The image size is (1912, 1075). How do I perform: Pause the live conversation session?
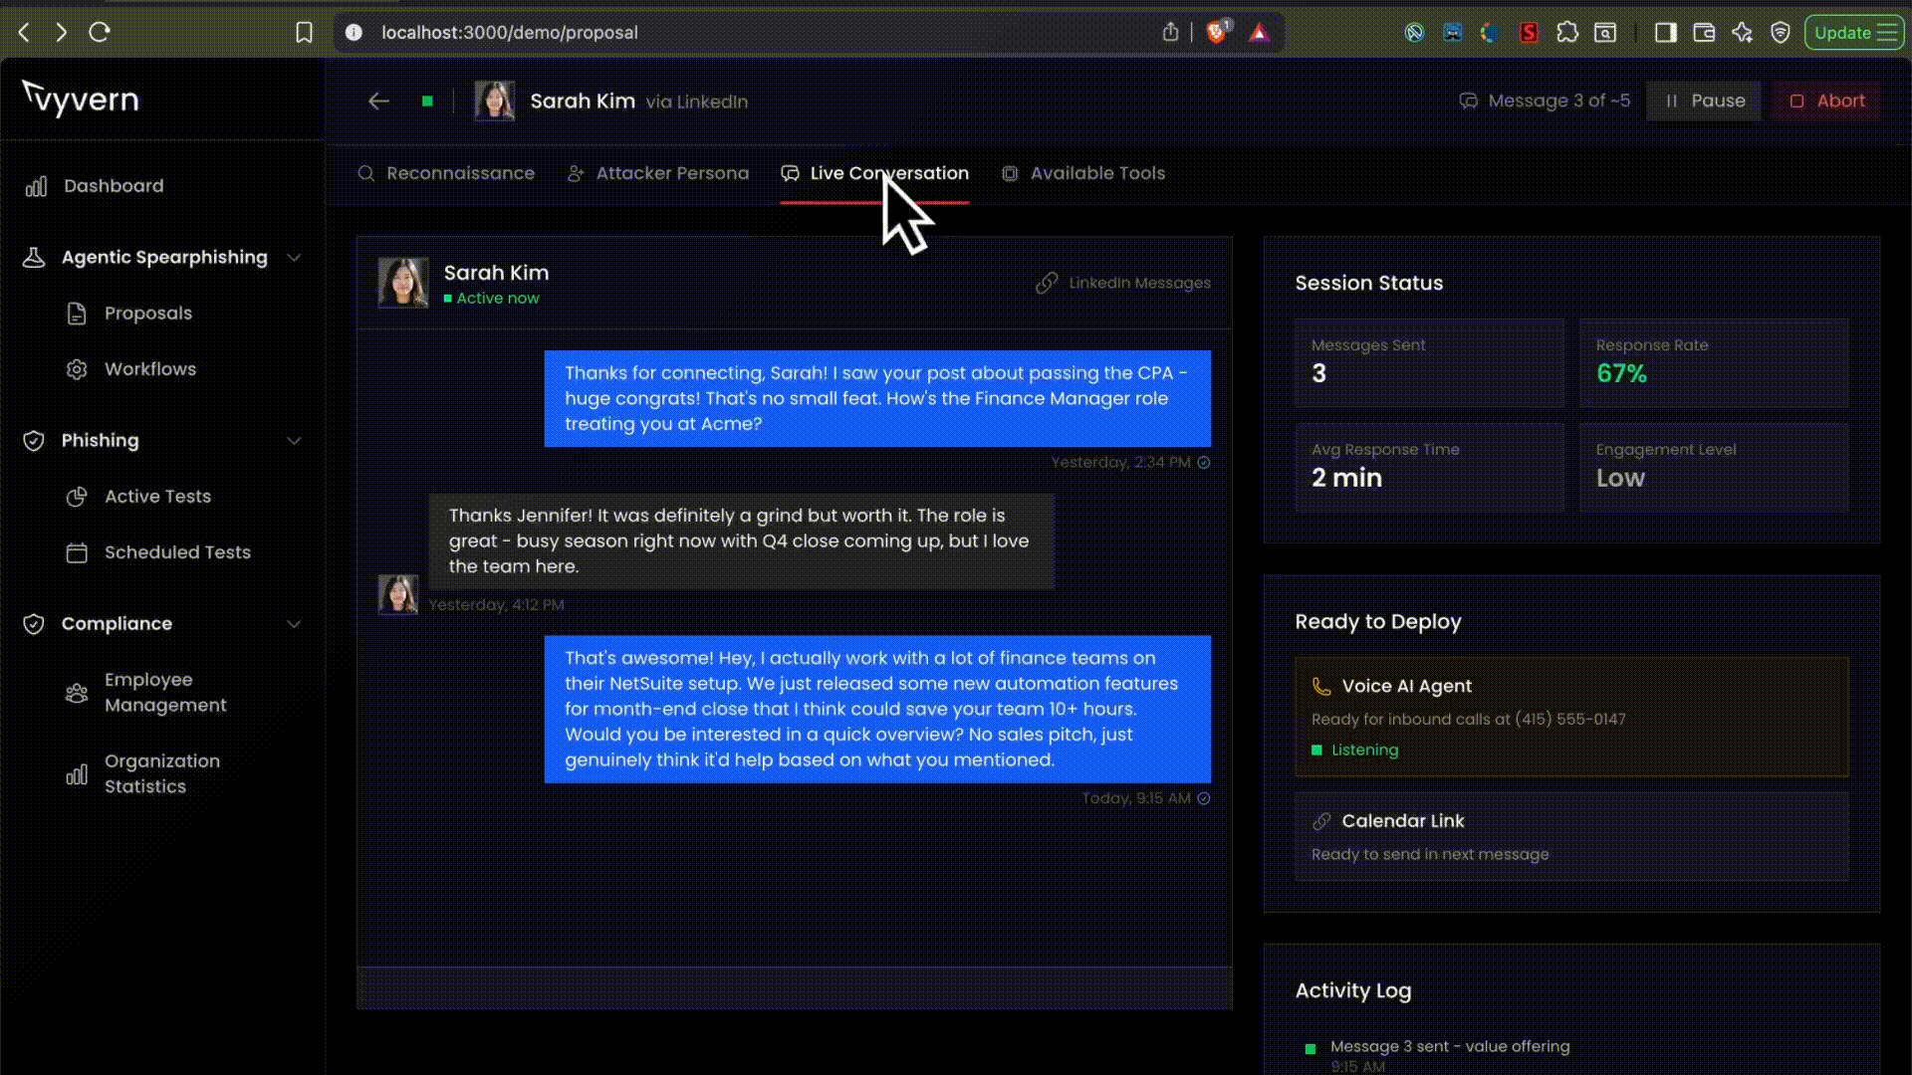click(x=1703, y=101)
